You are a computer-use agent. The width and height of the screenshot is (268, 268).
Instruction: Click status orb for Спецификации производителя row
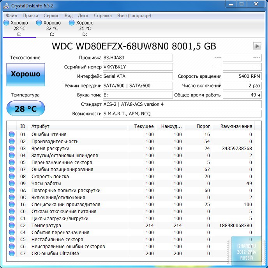point(12,204)
